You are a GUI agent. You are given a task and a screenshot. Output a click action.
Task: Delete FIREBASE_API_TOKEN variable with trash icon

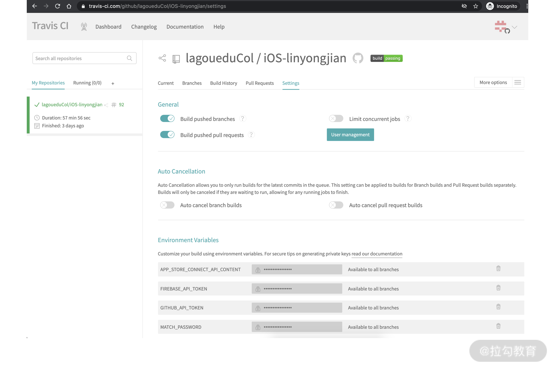498,288
